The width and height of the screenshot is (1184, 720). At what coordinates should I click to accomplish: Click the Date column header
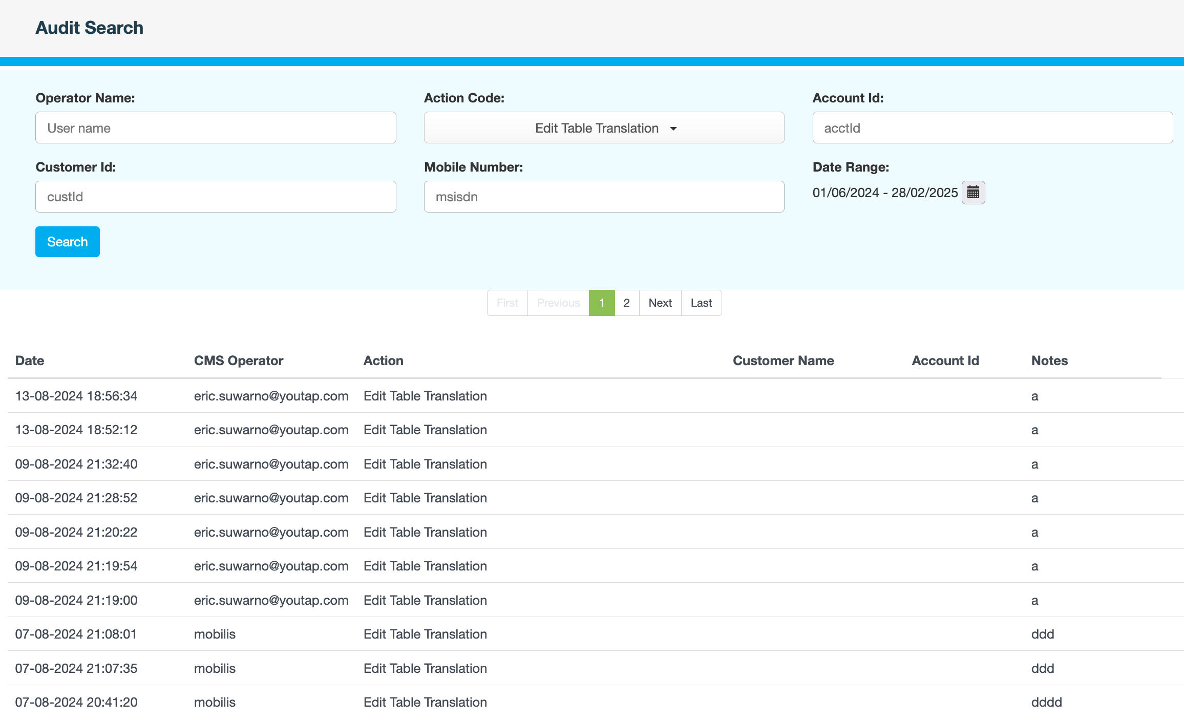(30, 361)
